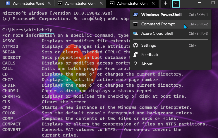Click the Settings gear icon
Image resolution: width=218 pixels, height=138 pixels.
click(x=135, y=45)
